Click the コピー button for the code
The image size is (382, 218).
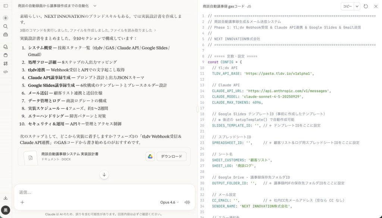click(347, 6)
